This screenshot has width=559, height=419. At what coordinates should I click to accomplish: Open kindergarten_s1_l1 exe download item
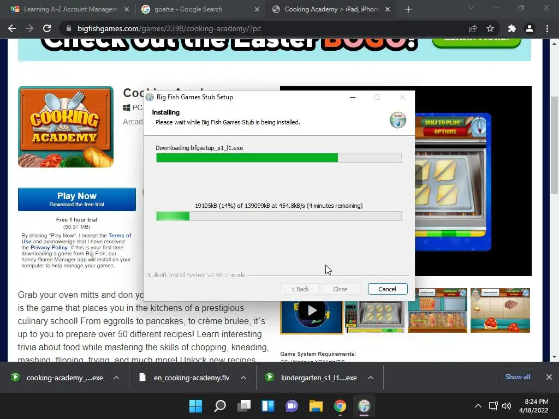pos(312,378)
